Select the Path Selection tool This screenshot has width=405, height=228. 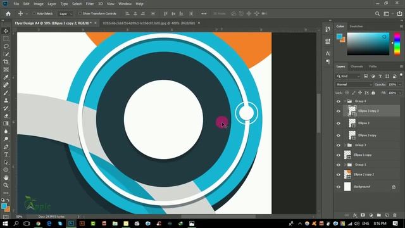(6, 162)
